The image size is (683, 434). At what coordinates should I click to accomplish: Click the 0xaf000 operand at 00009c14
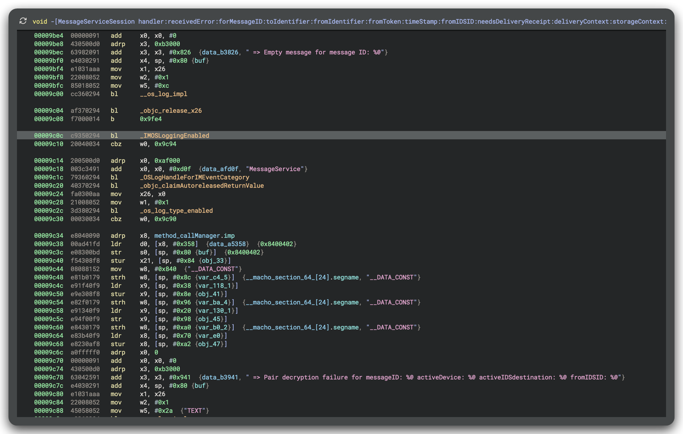pos(167,161)
